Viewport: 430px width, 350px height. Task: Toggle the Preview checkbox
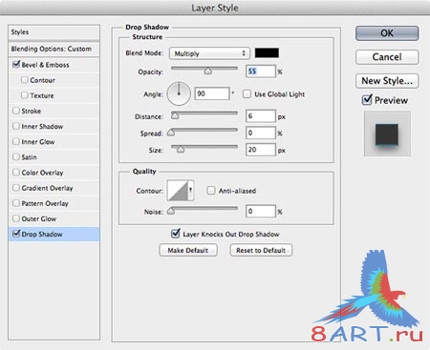(367, 100)
